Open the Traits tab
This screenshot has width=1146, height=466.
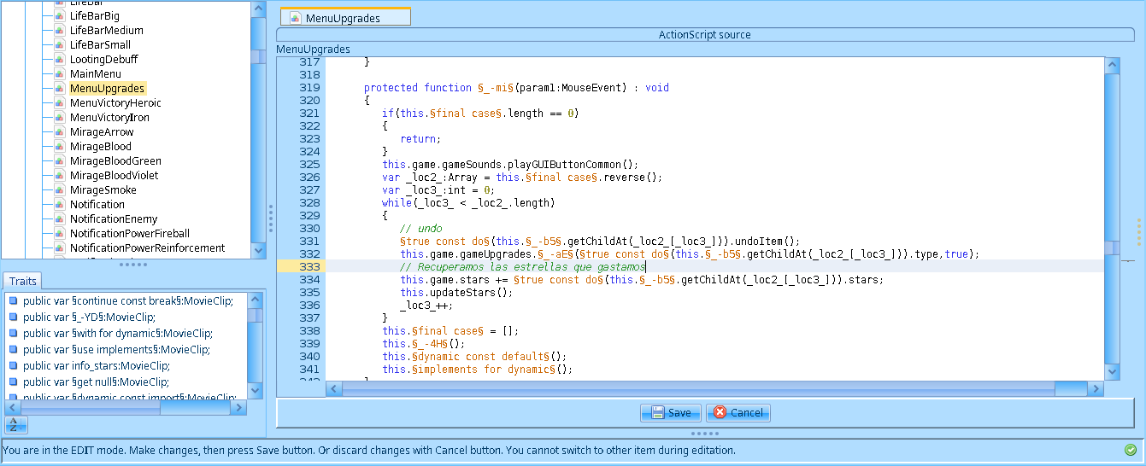point(22,282)
